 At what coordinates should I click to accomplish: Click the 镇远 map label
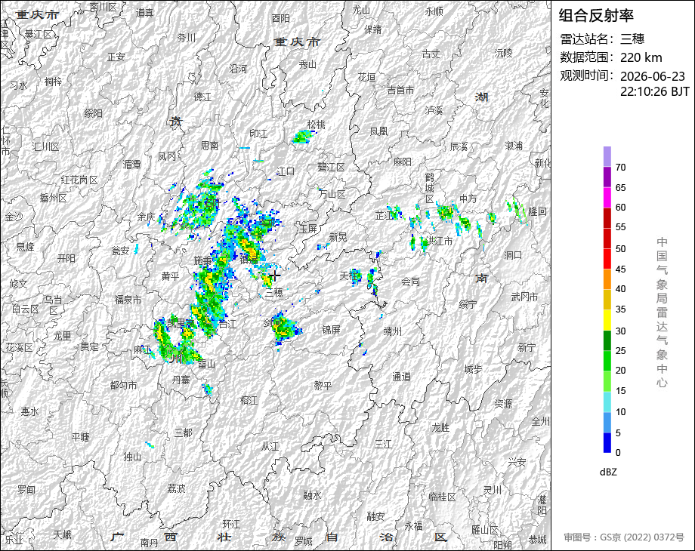tap(249, 260)
